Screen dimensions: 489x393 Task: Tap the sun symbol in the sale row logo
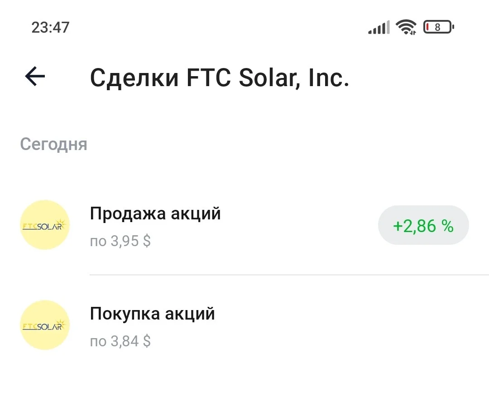tap(61, 223)
